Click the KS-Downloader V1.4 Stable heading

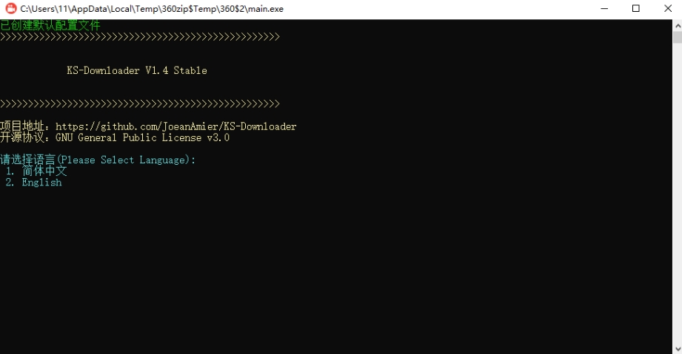[137, 71]
